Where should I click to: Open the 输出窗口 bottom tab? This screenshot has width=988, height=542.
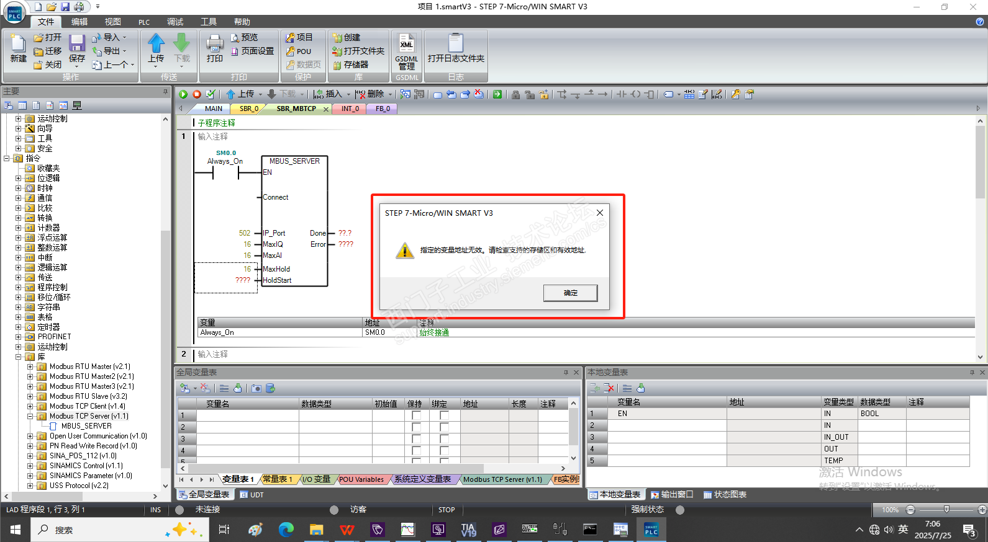click(x=672, y=494)
